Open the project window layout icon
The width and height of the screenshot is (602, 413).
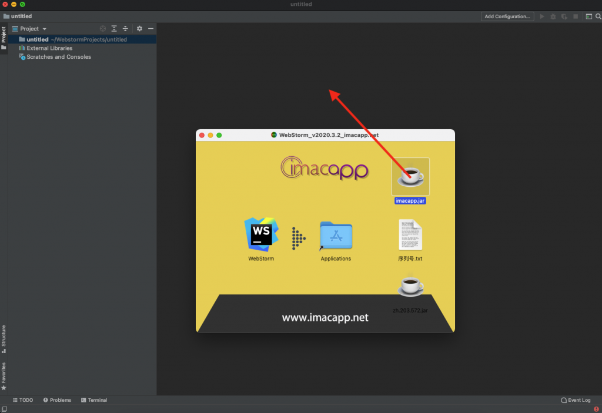(x=588, y=16)
